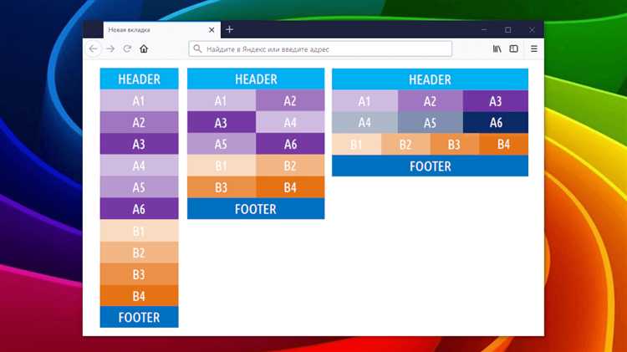Click HEADER in the single-column layout

(139, 79)
